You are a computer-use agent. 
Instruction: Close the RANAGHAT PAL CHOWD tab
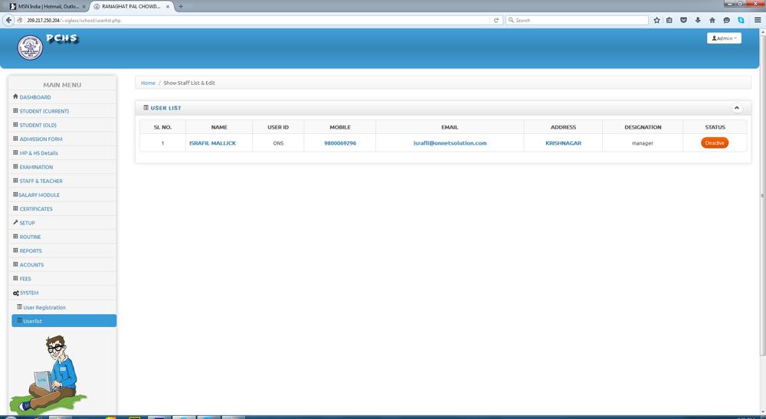pyautogui.click(x=168, y=6)
